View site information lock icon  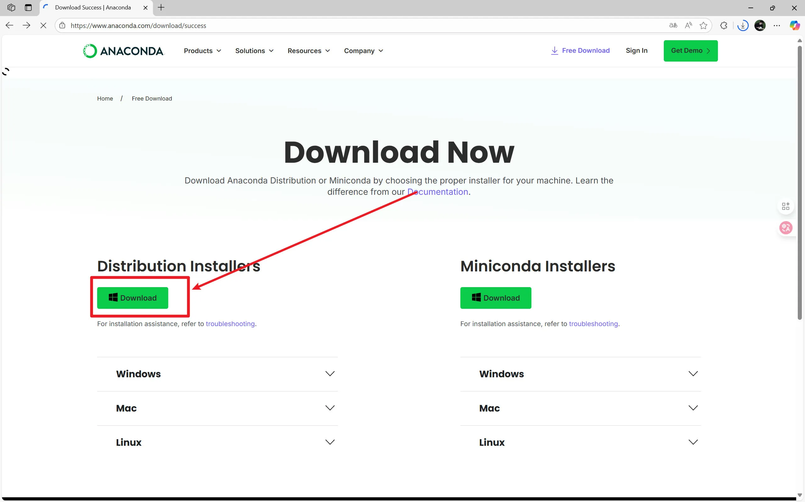tap(62, 25)
